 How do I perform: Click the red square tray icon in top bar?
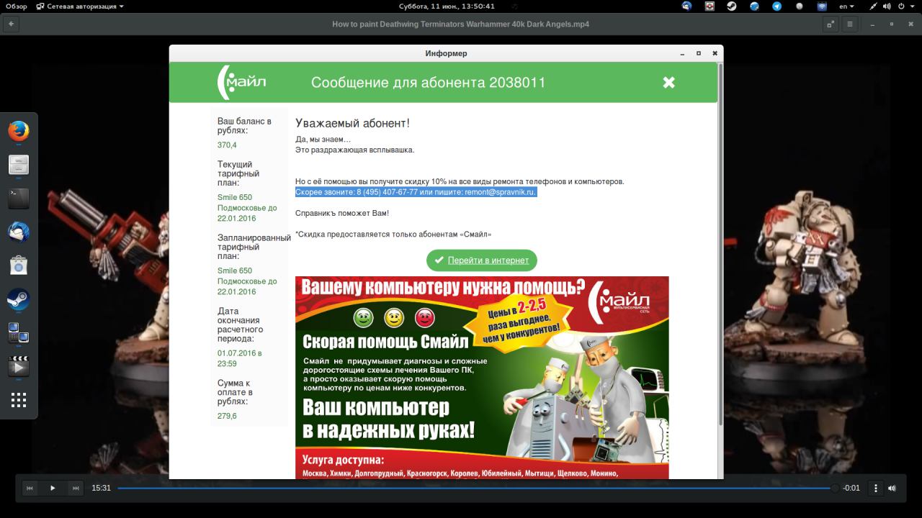(x=710, y=6)
